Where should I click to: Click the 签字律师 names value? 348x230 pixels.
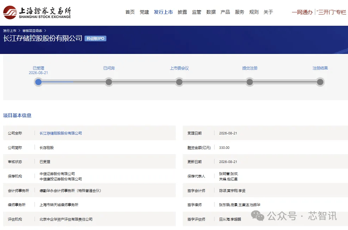[x=240, y=205]
